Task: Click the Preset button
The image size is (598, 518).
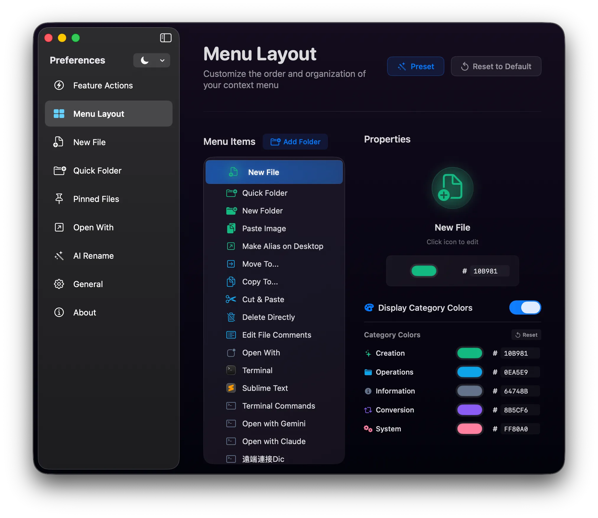Action: pyautogui.click(x=415, y=66)
